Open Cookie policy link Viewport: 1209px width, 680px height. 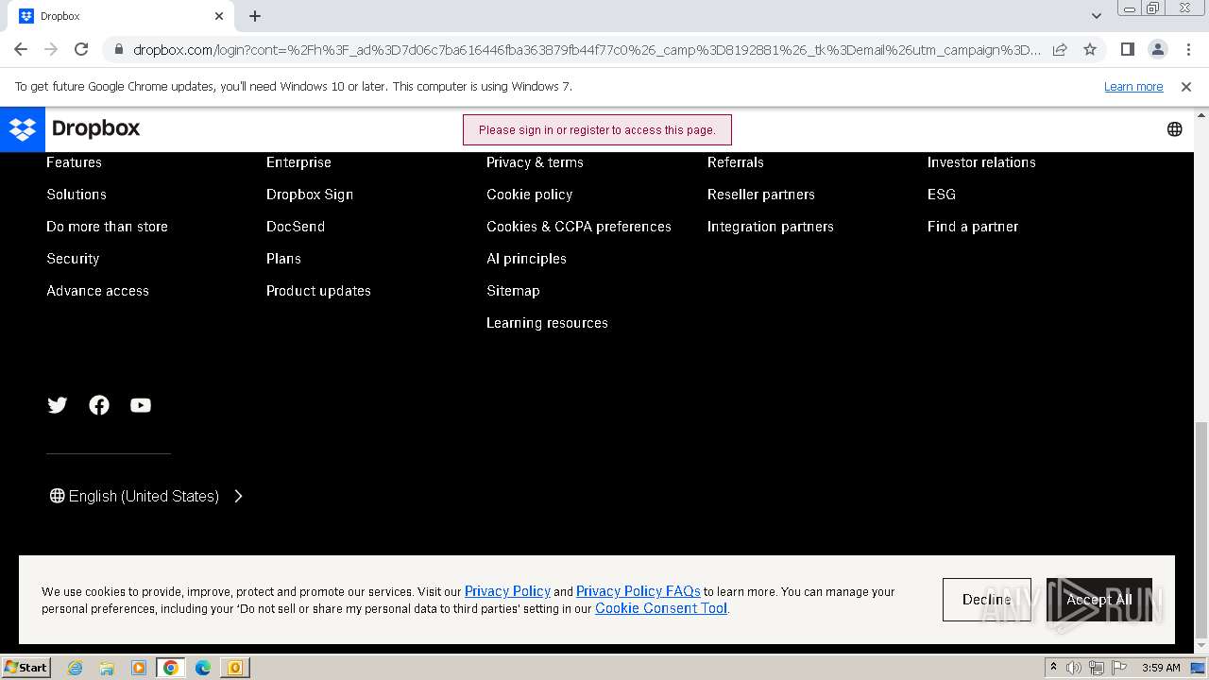(x=529, y=195)
